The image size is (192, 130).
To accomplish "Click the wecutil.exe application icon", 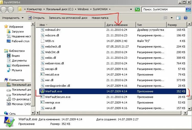I will pyautogui.click(x=42, y=74).
